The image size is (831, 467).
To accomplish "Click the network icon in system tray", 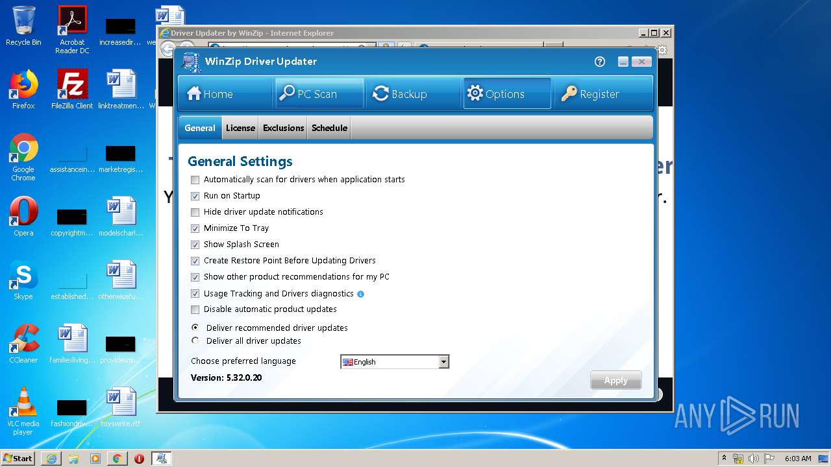I will [x=738, y=459].
